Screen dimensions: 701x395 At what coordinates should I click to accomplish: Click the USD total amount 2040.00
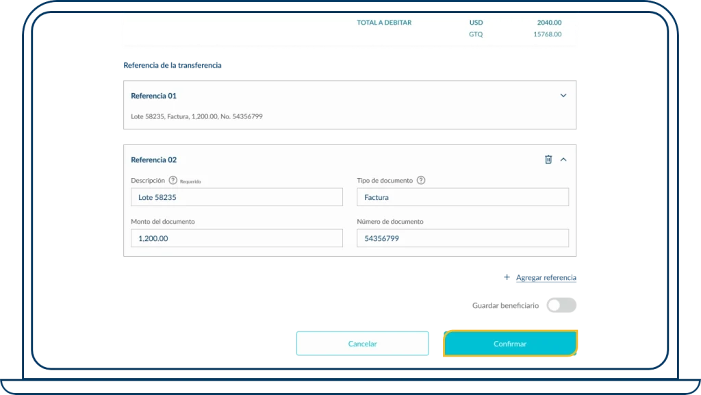tap(549, 23)
